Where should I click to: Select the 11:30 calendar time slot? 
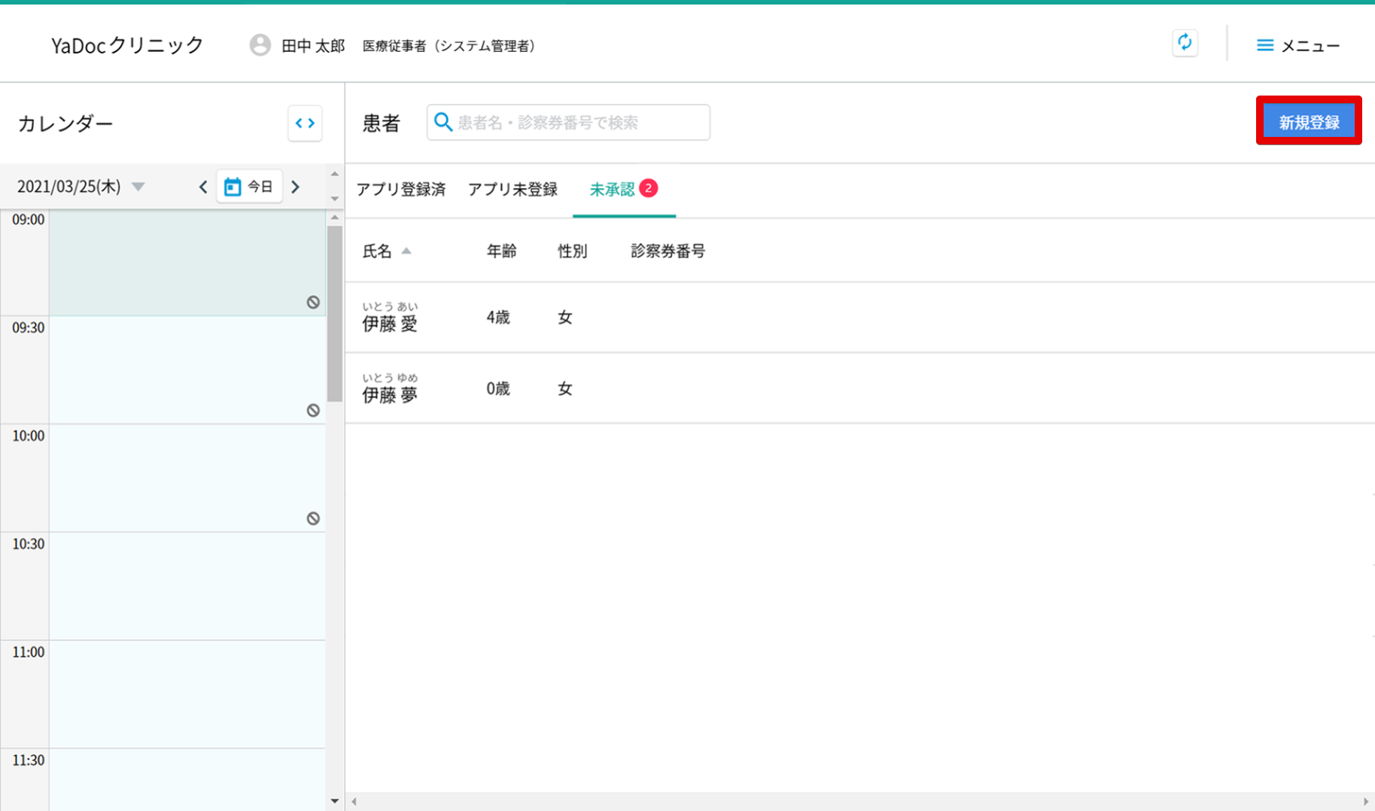click(187, 779)
